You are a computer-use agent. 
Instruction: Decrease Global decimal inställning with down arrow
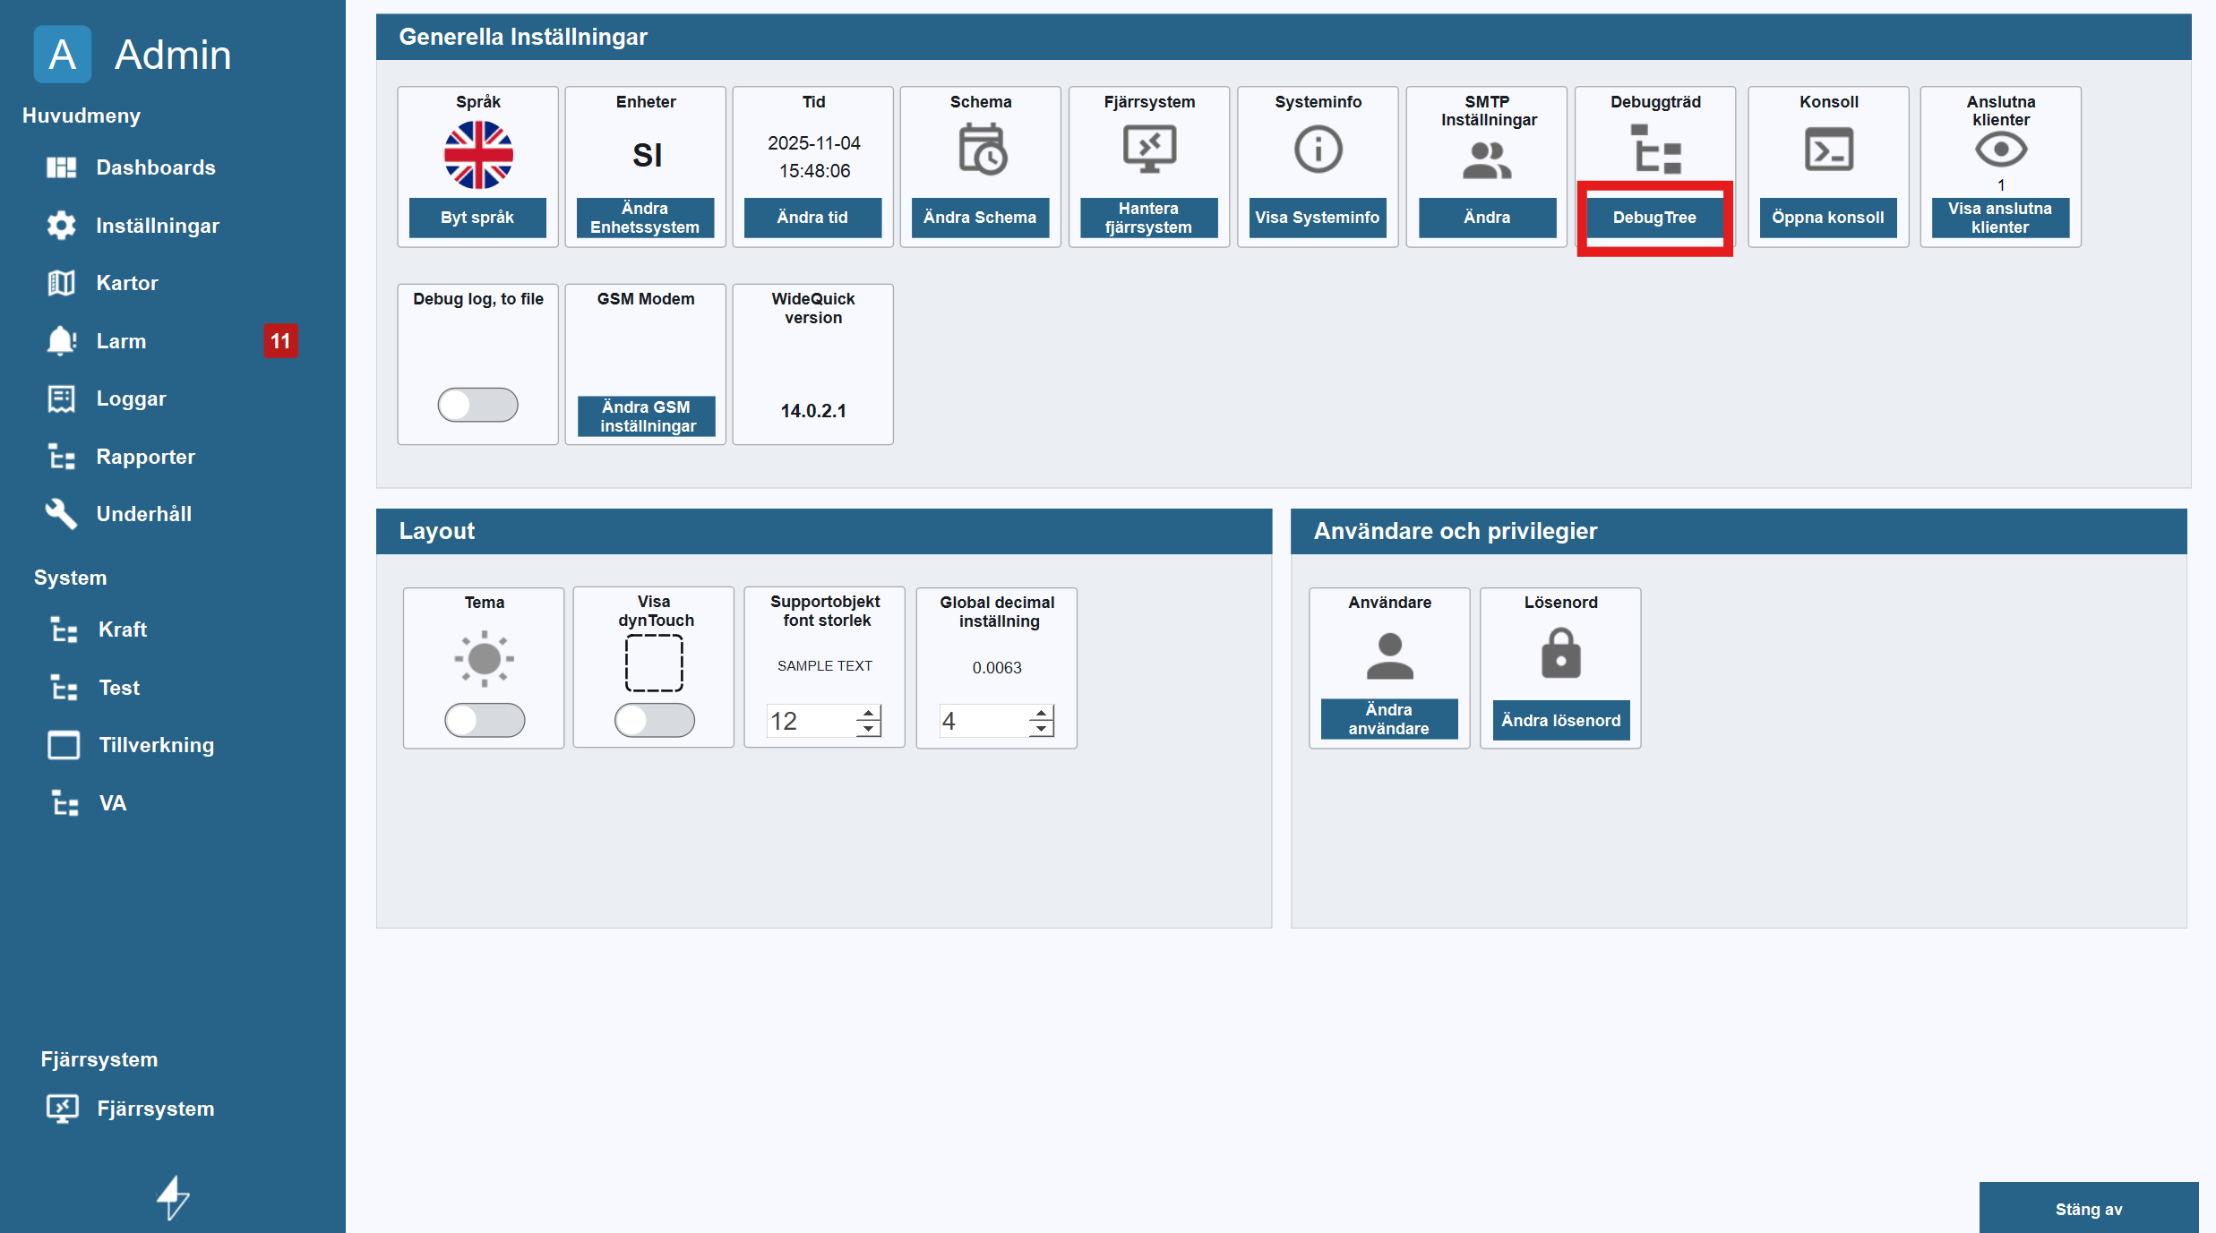click(1041, 729)
